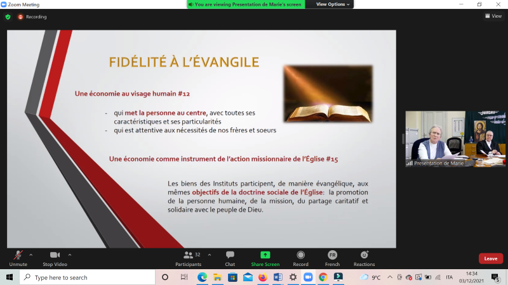
Task: Click the green encryption shield icon
Action: tap(8, 17)
